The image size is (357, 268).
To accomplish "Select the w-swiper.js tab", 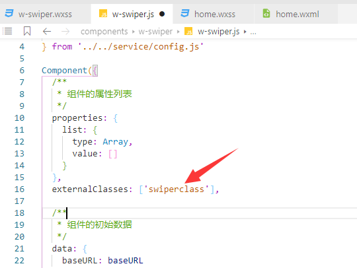I will point(132,14).
